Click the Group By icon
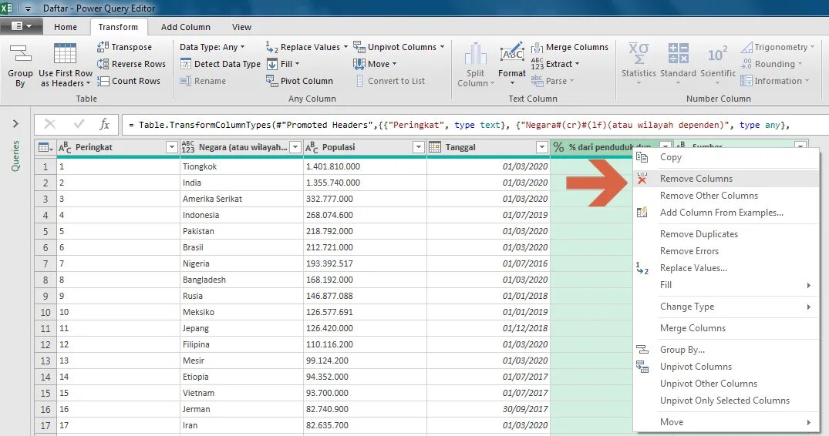This screenshot has height=436, width=829. click(x=20, y=54)
